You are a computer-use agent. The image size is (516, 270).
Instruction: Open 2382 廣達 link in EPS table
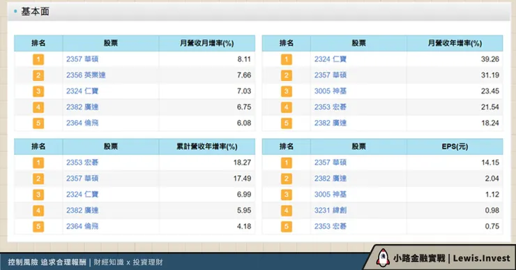click(x=331, y=179)
